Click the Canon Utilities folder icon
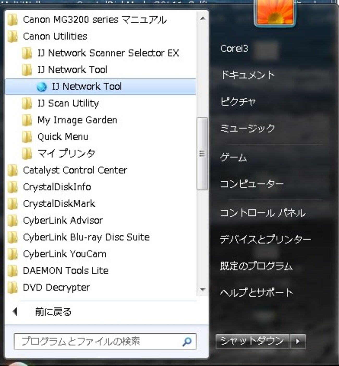Image resolution: width=339 pixels, height=366 pixels. [x=12, y=36]
